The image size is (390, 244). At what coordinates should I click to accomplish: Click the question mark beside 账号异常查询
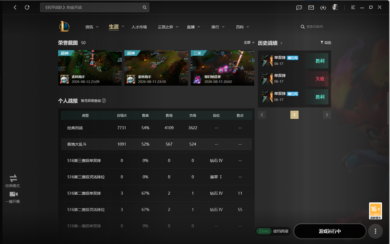pos(104,101)
